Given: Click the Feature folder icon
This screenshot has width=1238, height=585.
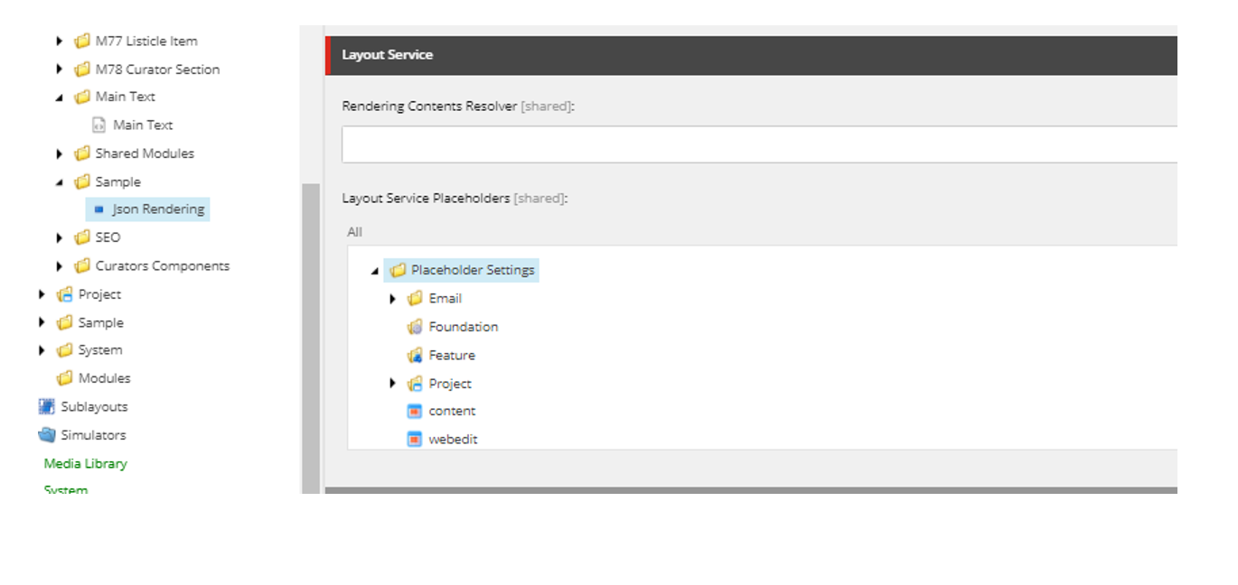Looking at the screenshot, I should click(x=415, y=355).
